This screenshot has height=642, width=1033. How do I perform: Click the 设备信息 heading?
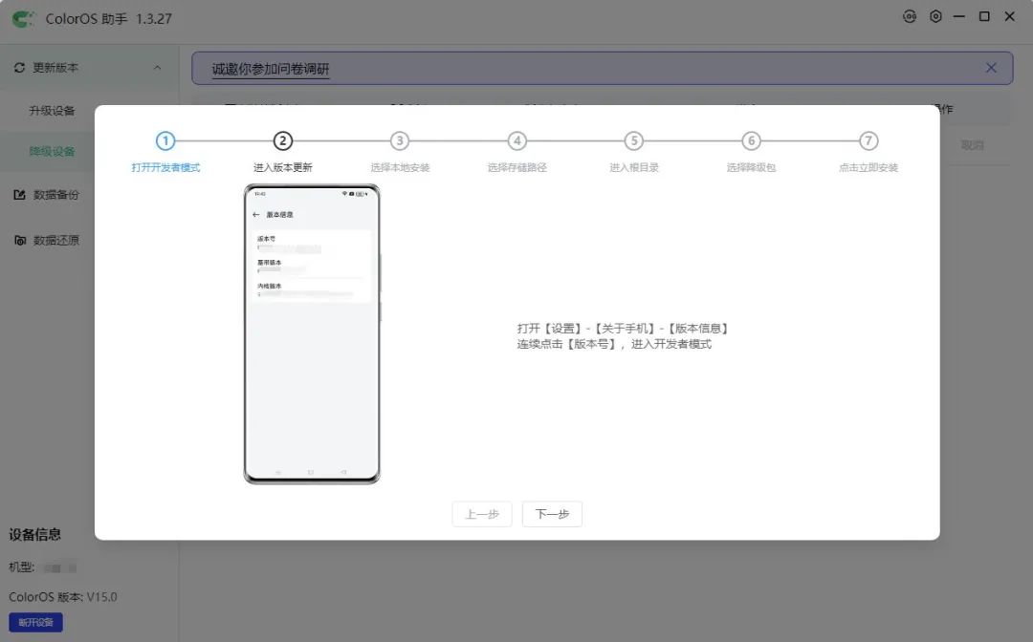pos(35,535)
